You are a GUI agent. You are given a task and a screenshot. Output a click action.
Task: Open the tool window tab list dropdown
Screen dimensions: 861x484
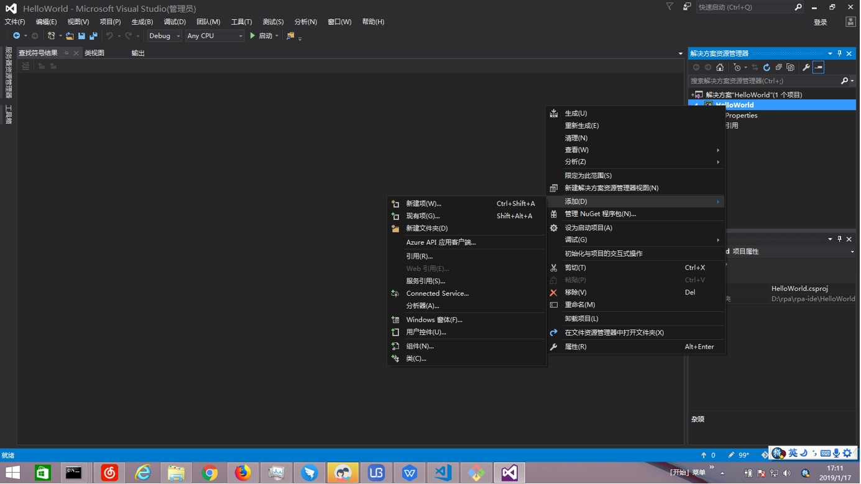coord(680,53)
